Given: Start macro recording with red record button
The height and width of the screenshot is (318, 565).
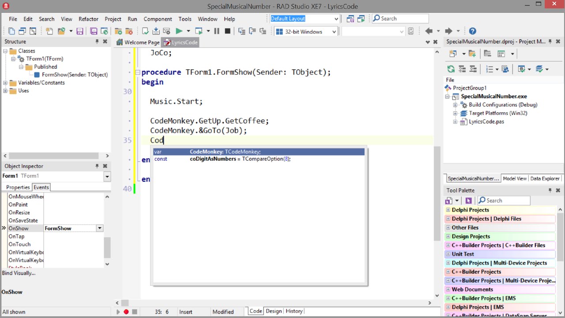Looking at the screenshot, I should point(126,312).
